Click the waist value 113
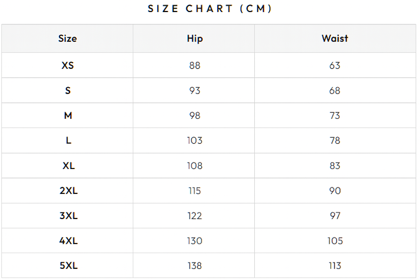This screenshot has height=280, width=420. [x=335, y=266]
